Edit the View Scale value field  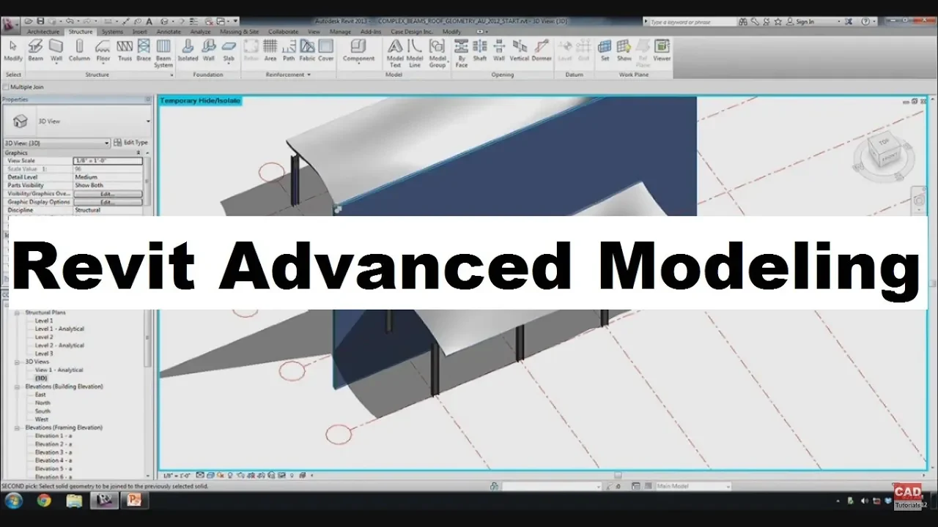[108, 160]
